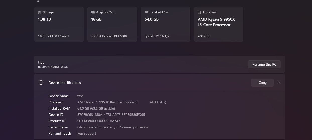The width and height of the screenshot is (312, 140).
Task: Click the Speed: 5200 MT/s text
Action: [157, 36]
